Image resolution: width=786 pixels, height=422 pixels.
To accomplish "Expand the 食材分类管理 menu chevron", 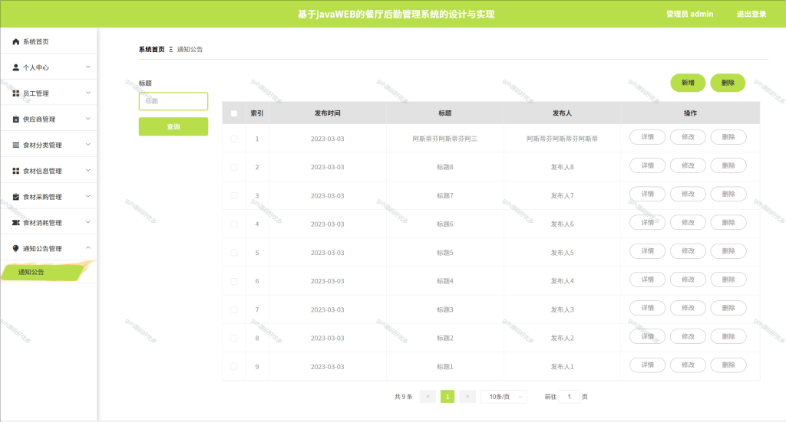I will point(88,145).
